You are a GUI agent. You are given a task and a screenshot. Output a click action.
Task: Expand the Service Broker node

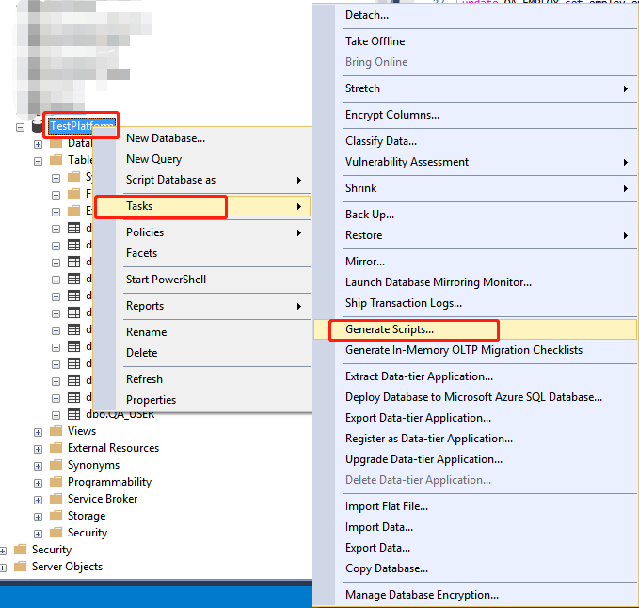[x=38, y=500]
